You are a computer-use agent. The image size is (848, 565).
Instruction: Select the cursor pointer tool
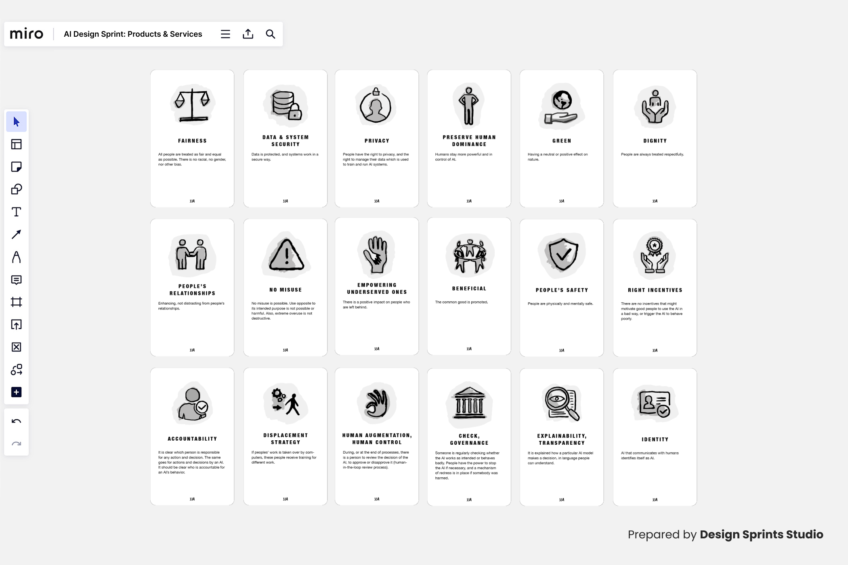[x=16, y=121]
